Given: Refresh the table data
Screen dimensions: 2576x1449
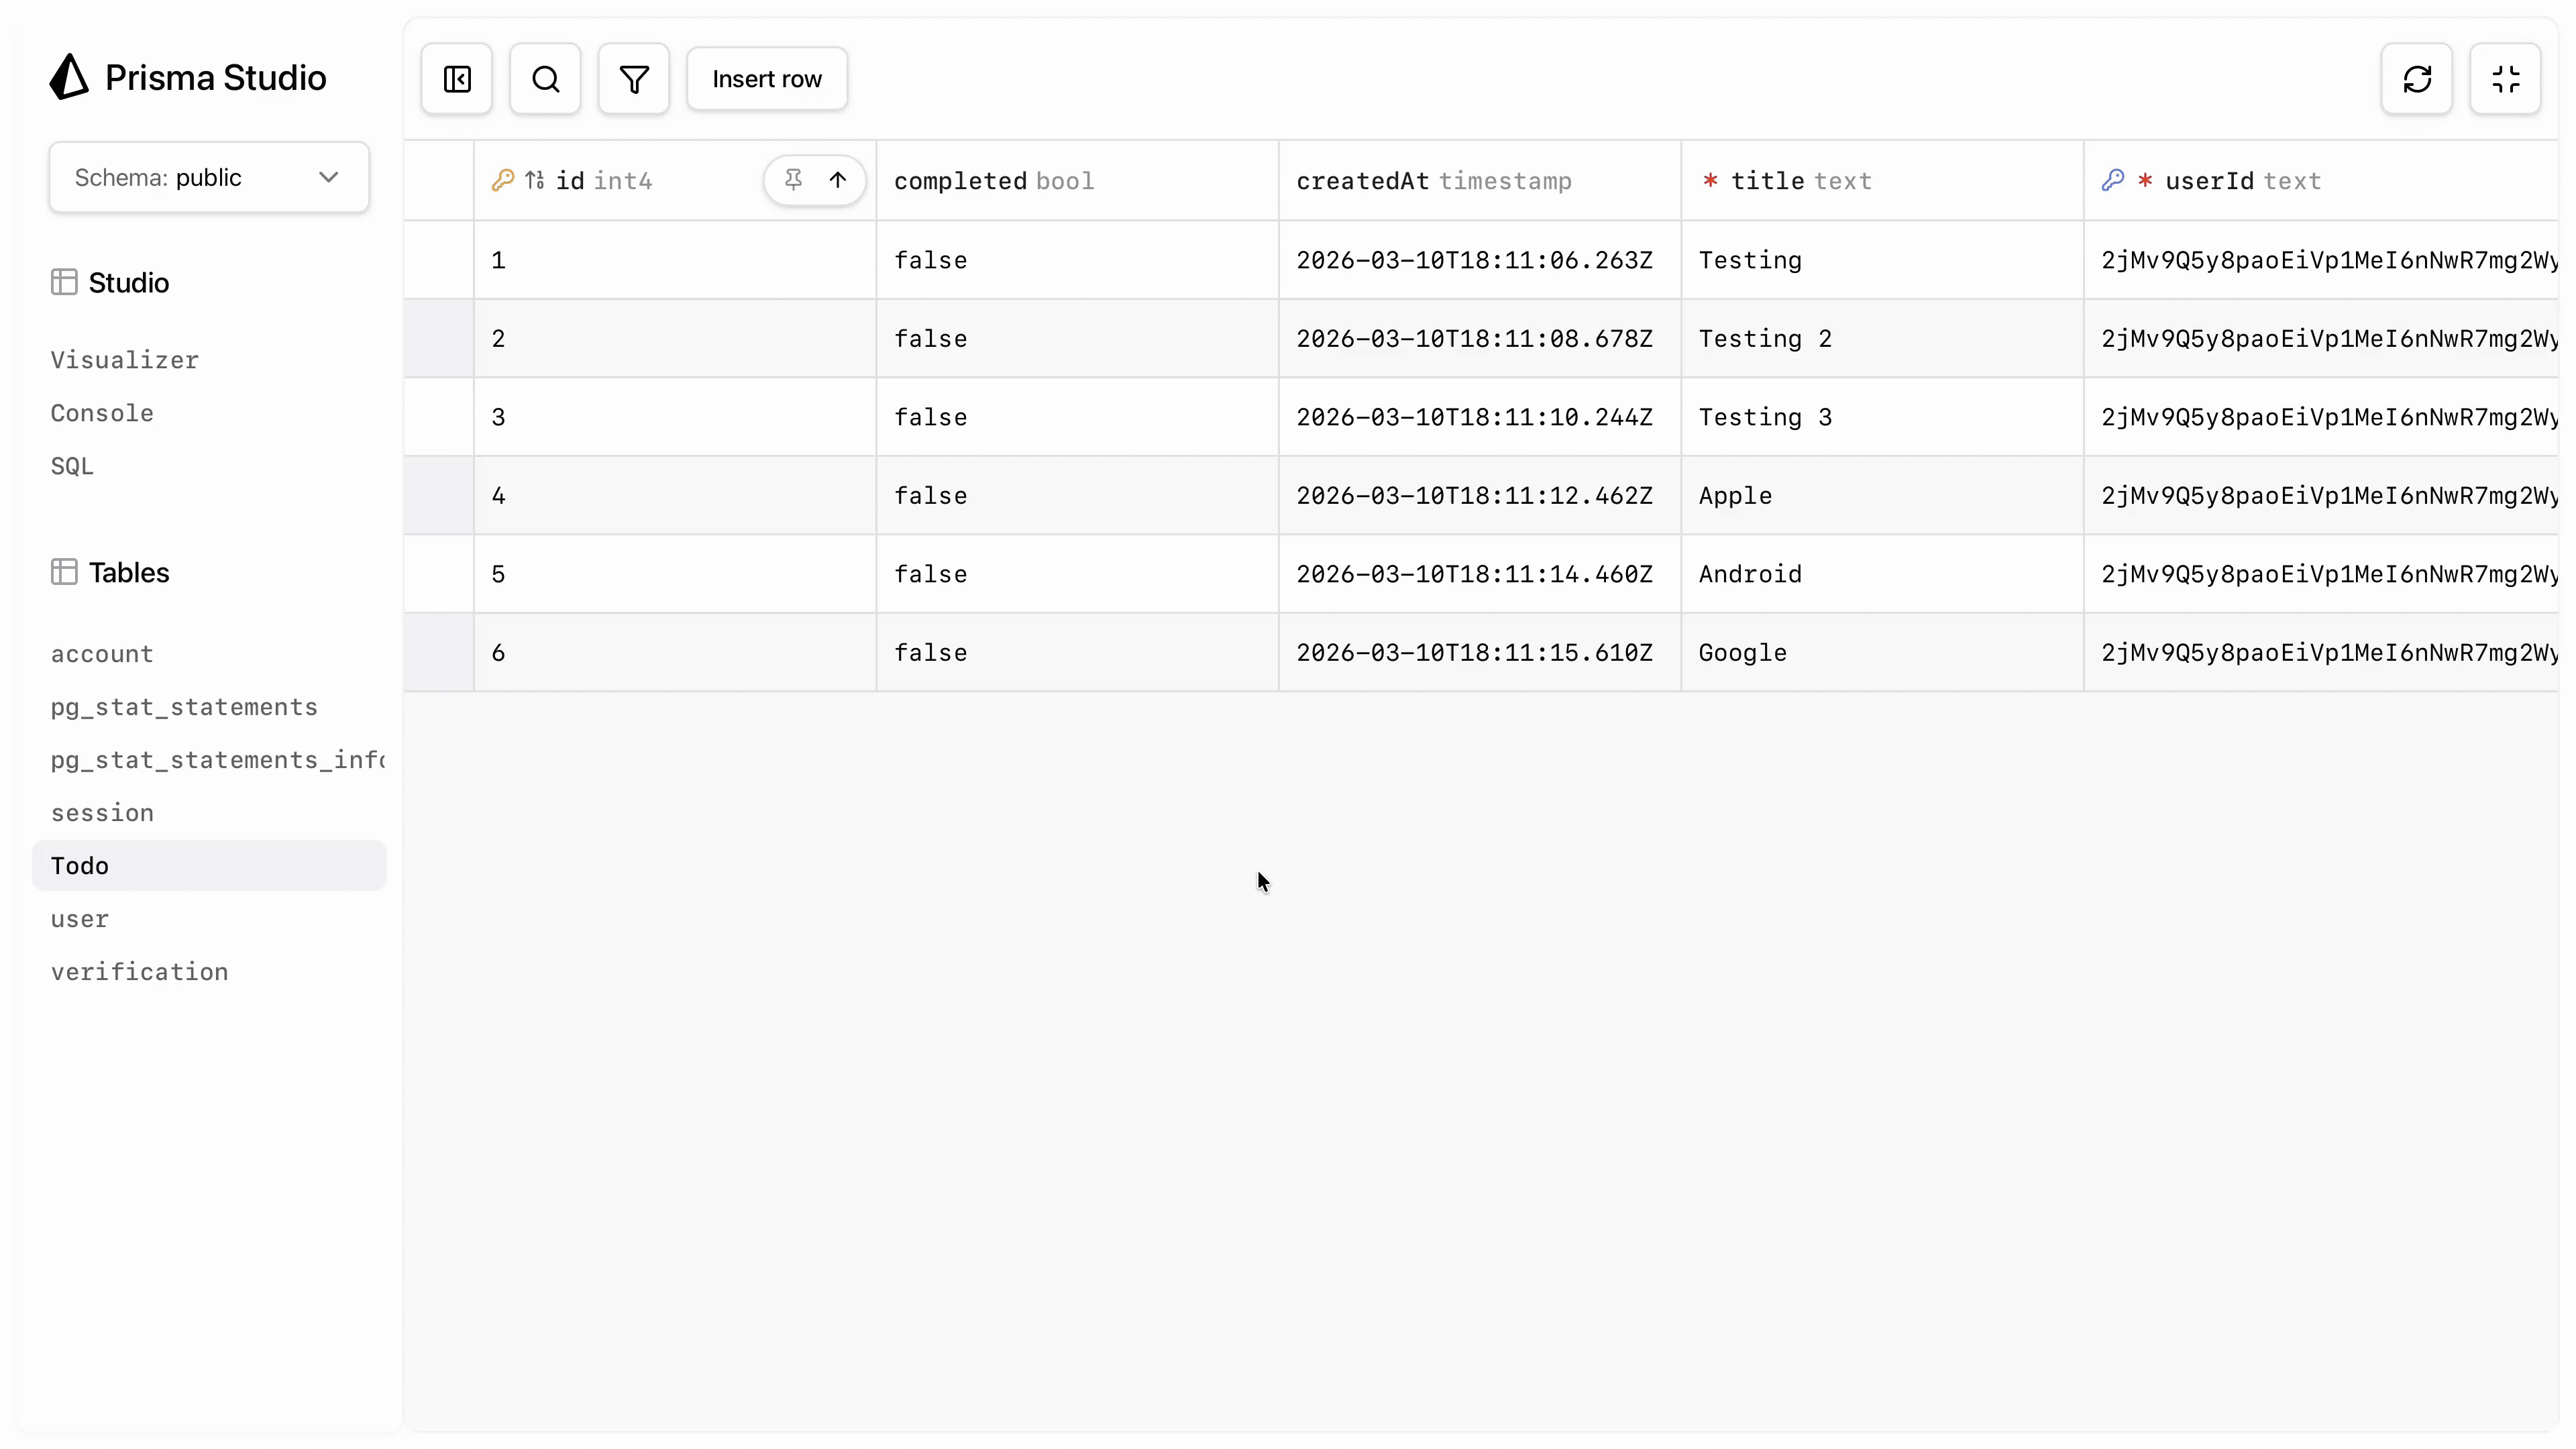Looking at the screenshot, I should [x=2416, y=78].
